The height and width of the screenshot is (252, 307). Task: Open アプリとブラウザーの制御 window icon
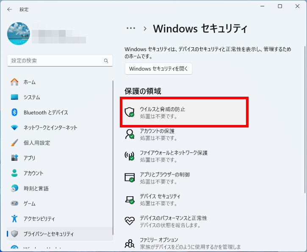(130, 178)
